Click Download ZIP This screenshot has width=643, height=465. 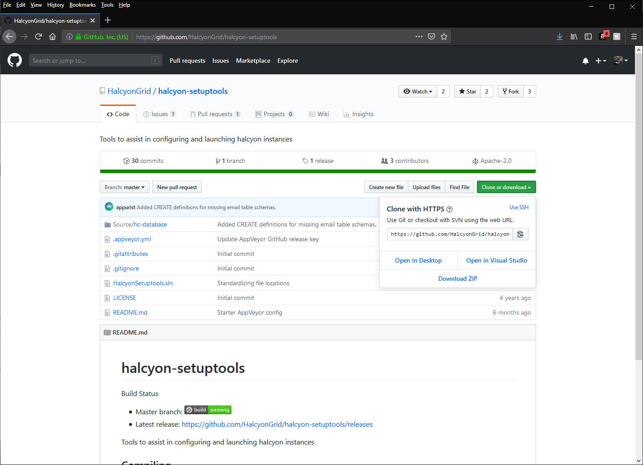point(458,279)
